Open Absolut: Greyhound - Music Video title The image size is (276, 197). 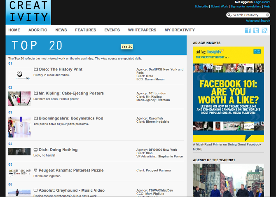(72, 190)
